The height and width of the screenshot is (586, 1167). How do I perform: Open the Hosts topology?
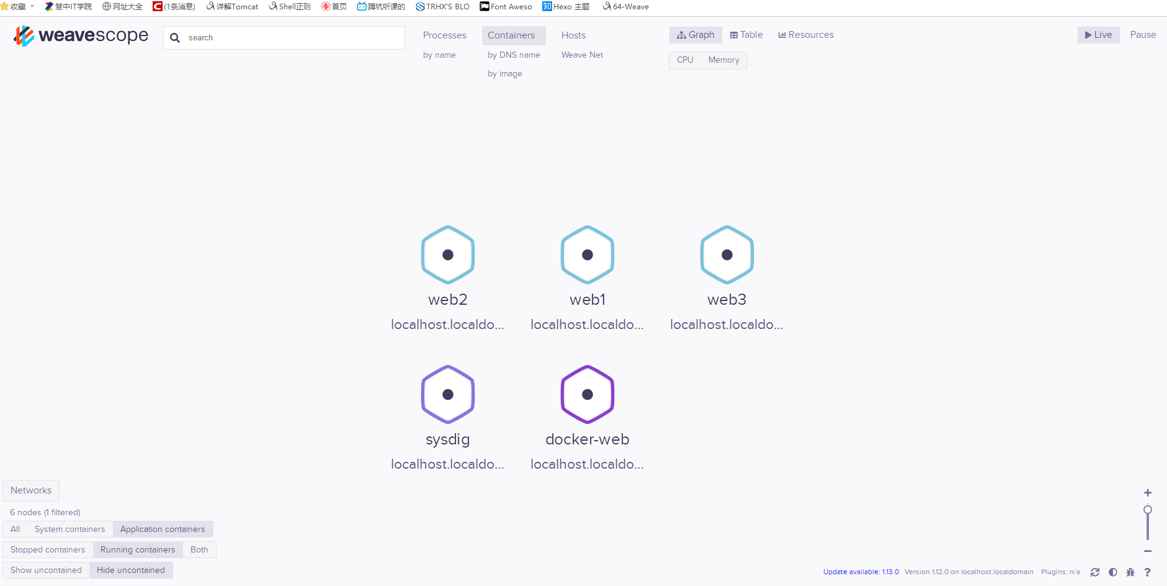click(573, 35)
